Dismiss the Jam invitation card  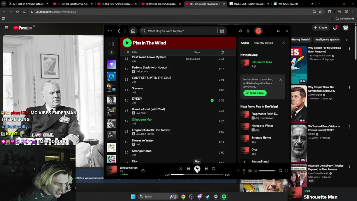tap(281, 80)
